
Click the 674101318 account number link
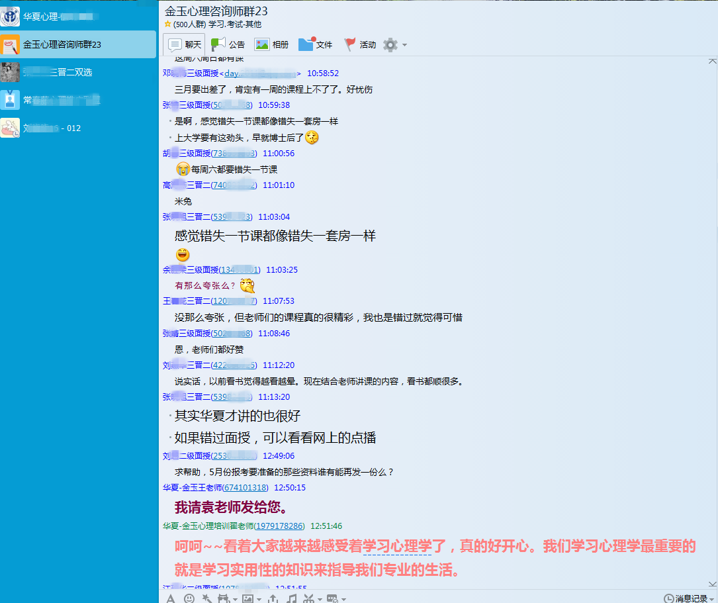point(245,488)
